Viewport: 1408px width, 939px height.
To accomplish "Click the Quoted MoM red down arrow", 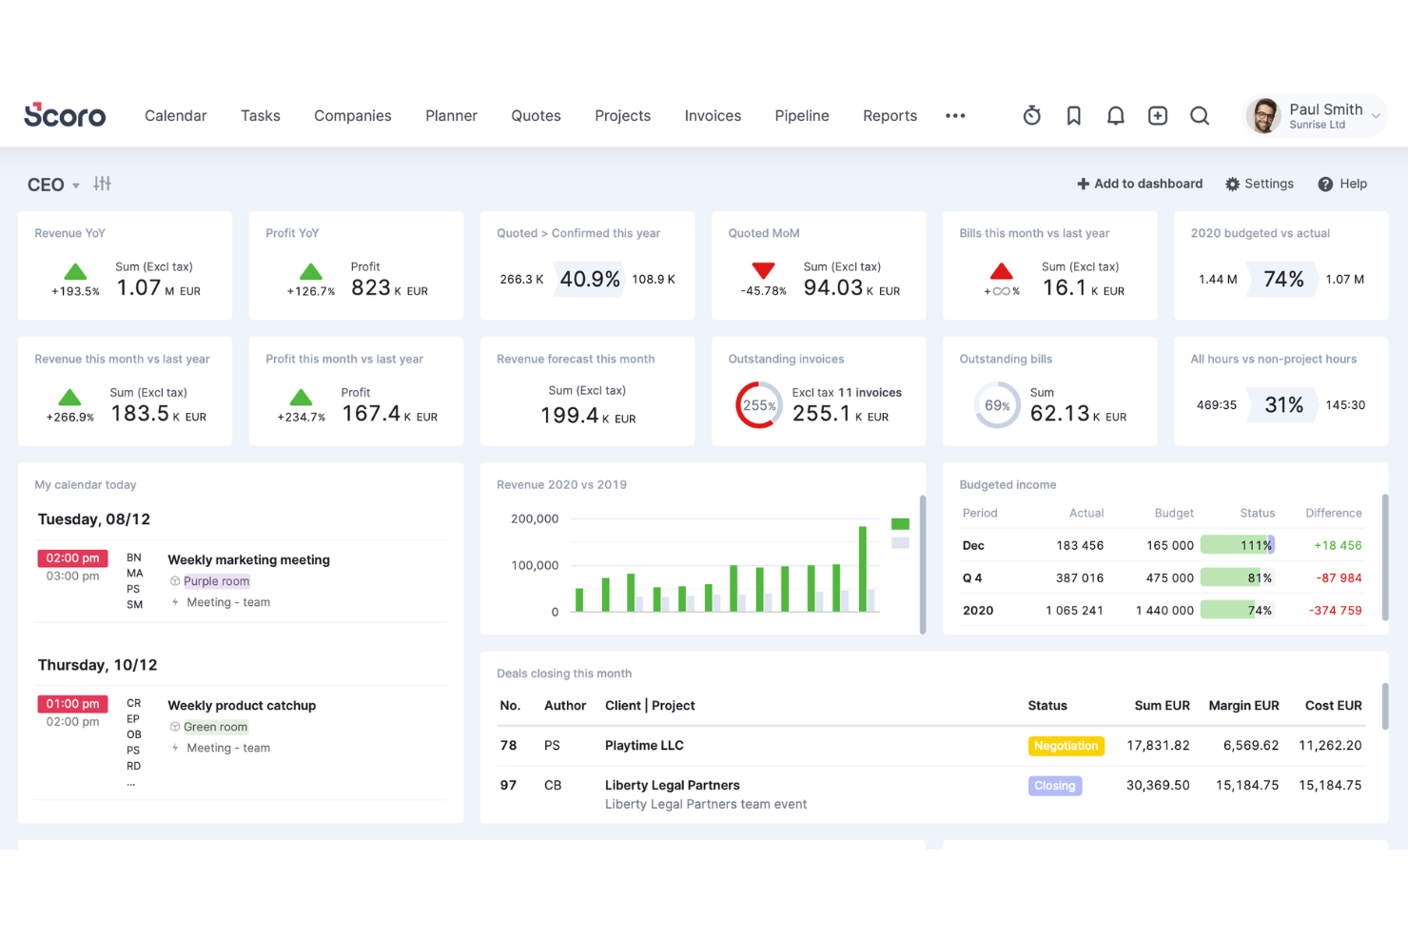I will pos(763,271).
